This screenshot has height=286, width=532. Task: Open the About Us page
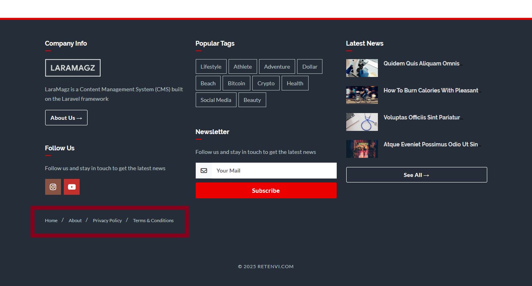click(66, 117)
